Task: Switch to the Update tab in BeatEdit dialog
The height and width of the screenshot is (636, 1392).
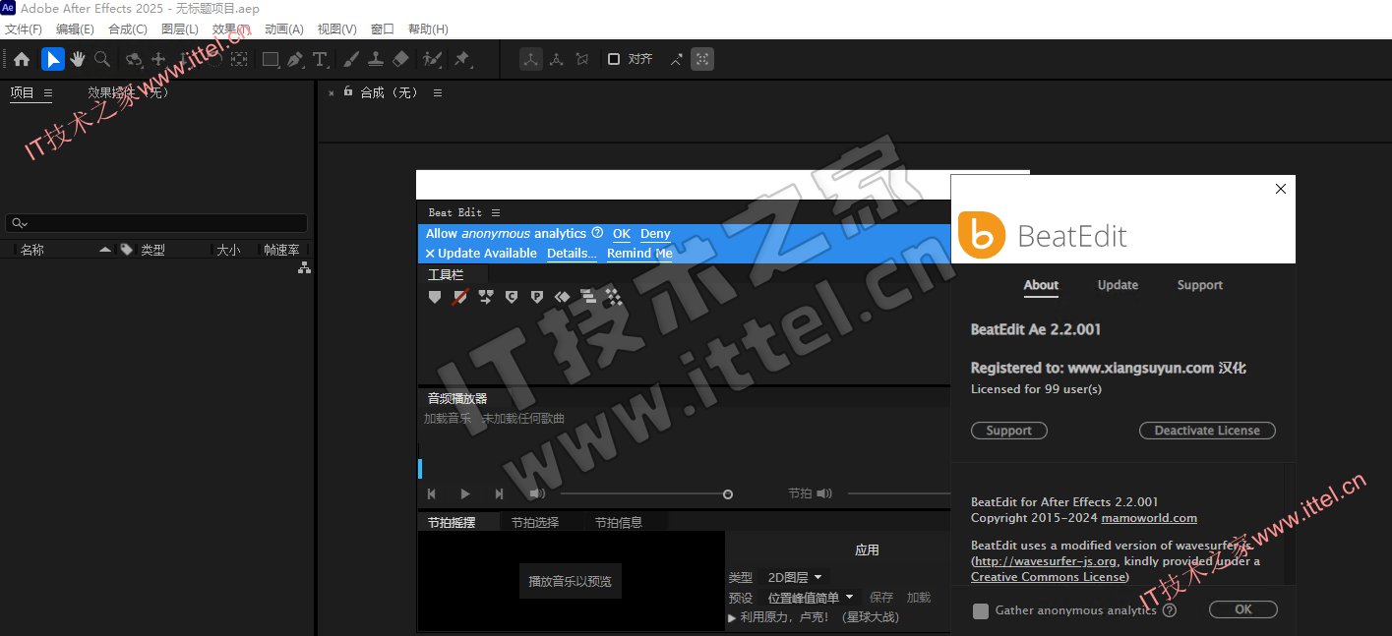Action: 1118,285
